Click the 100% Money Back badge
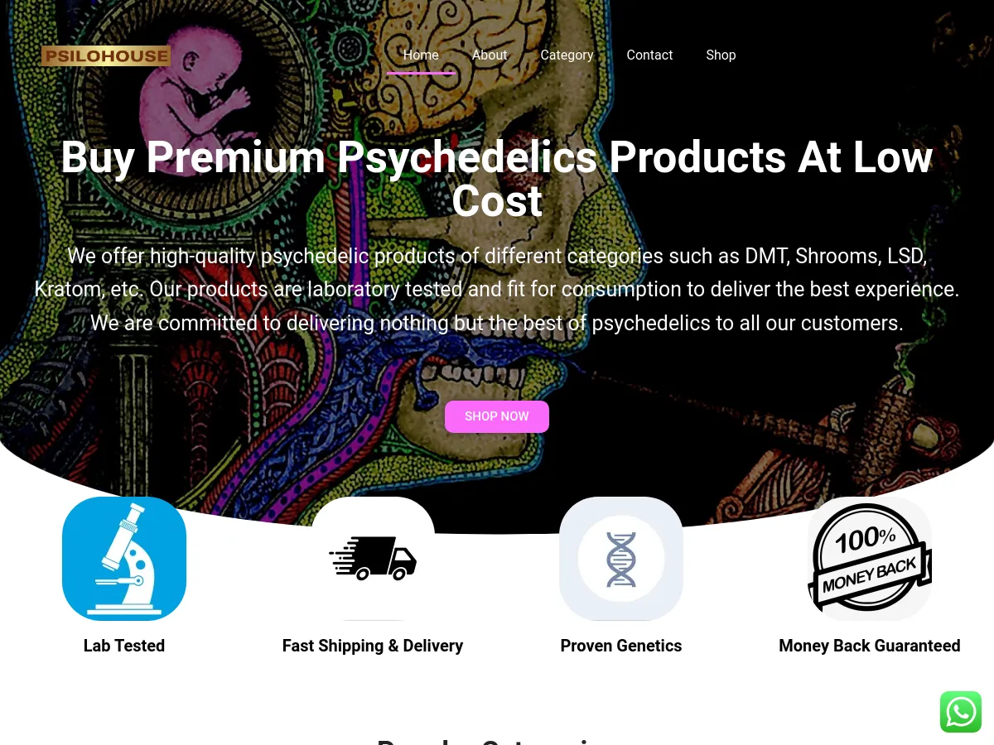The width and height of the screenshot is (994, 745). 870,559
